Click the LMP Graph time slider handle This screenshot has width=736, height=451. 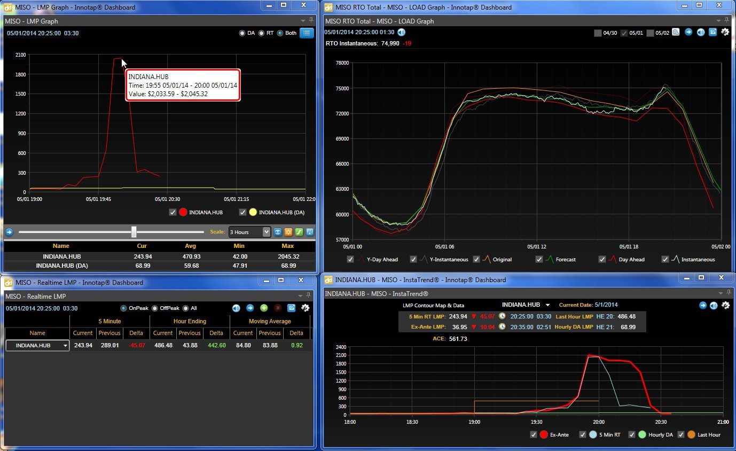tap(134, 232)
